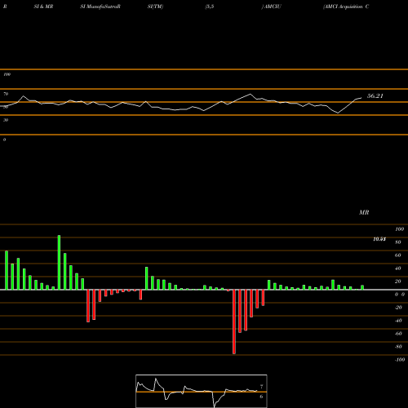Click the MR axis label -40

398,321
